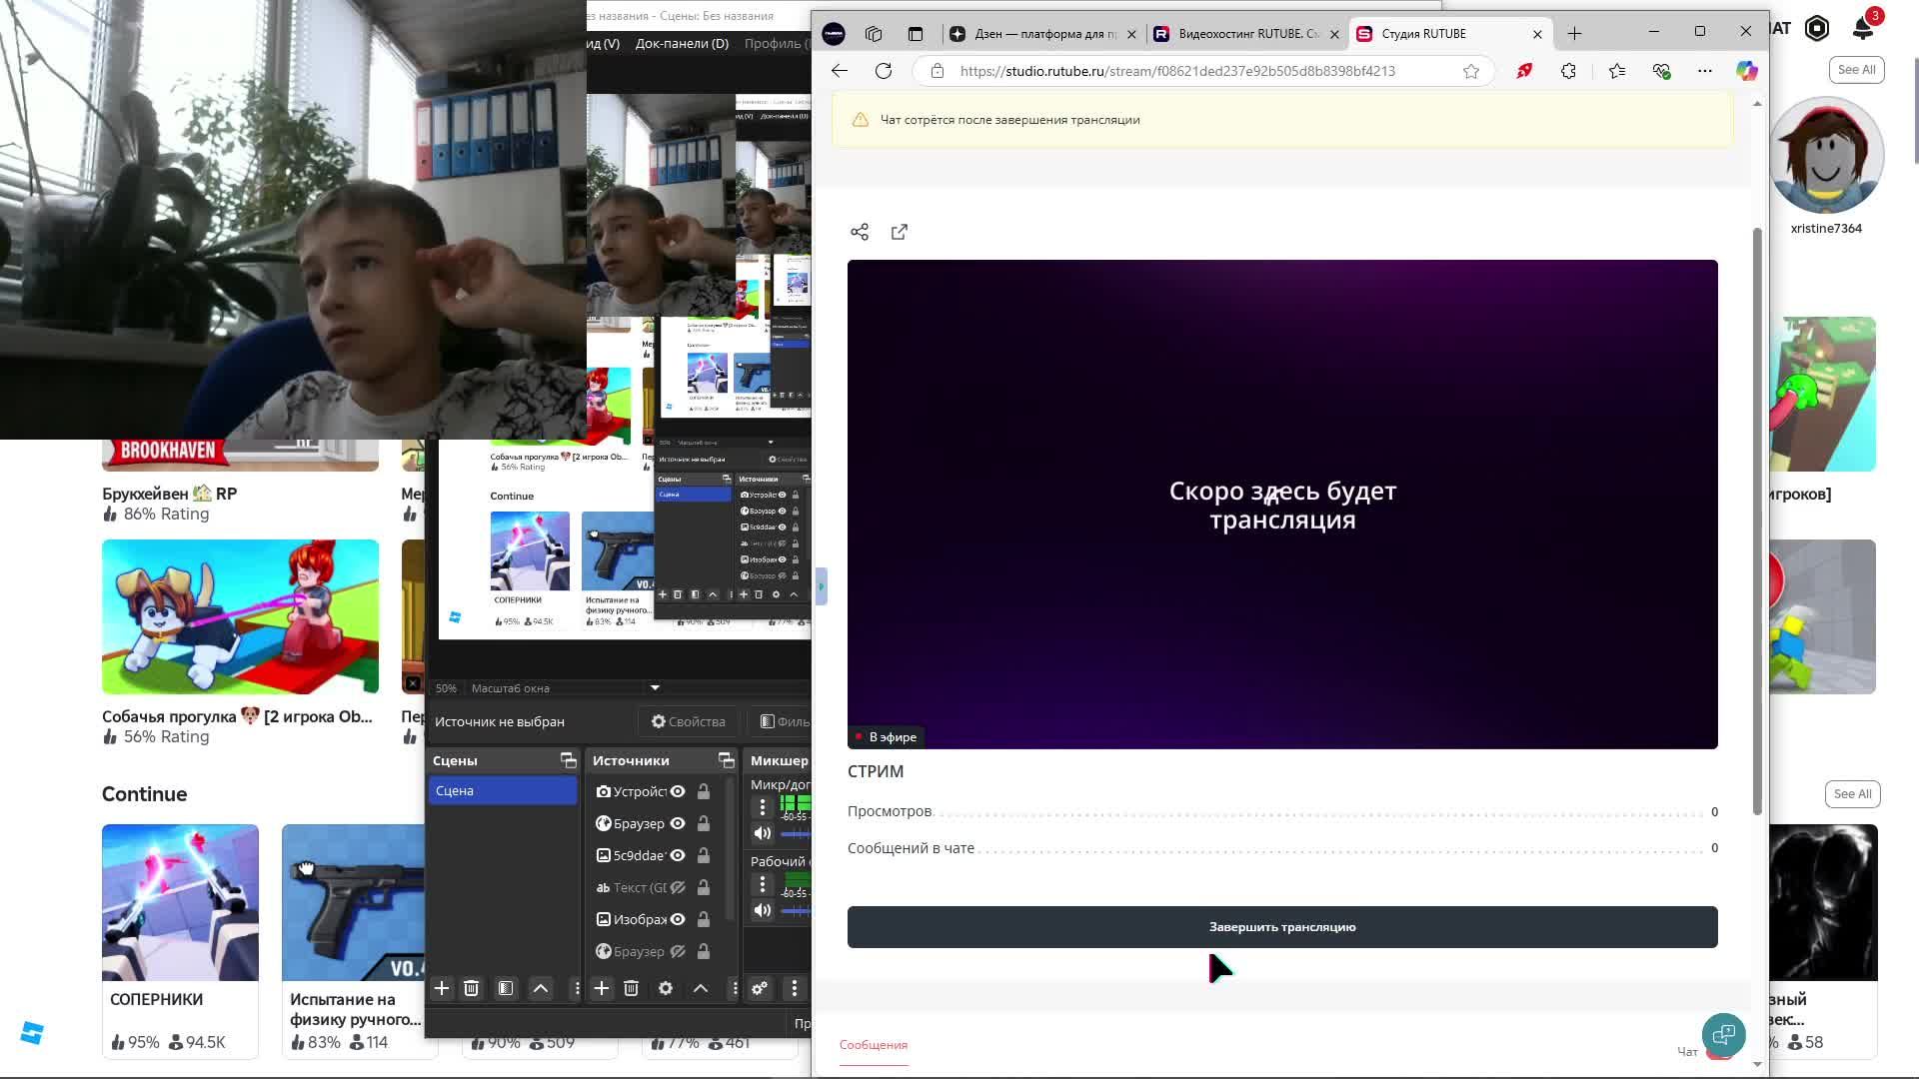The height and width of the screenshot is (1079, 1919).
Task: Open advanced audio settings gears in mixer
Action: point(760,988)
